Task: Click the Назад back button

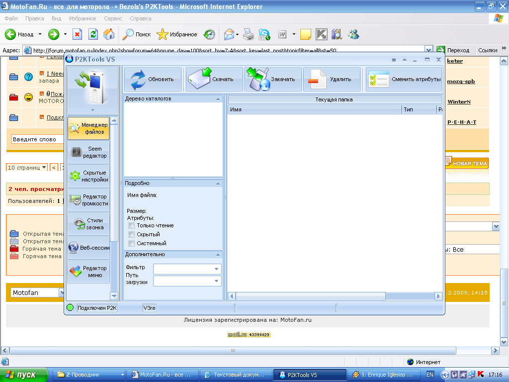Action: (x=19, y=34)
